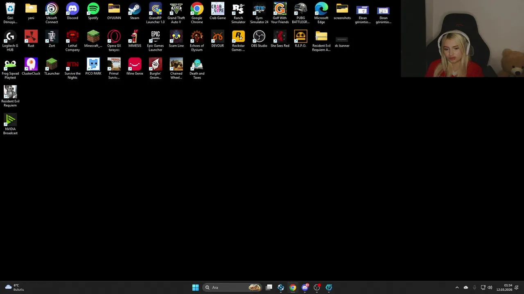Select the Burglin' Gnomes shortcut

[x=155, y=69]
